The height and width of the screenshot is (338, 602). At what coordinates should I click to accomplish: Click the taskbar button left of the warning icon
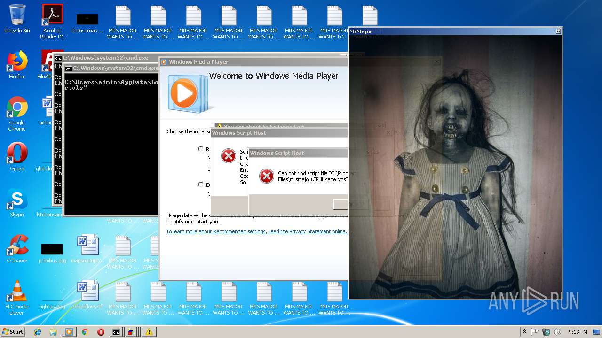(132, 332)
